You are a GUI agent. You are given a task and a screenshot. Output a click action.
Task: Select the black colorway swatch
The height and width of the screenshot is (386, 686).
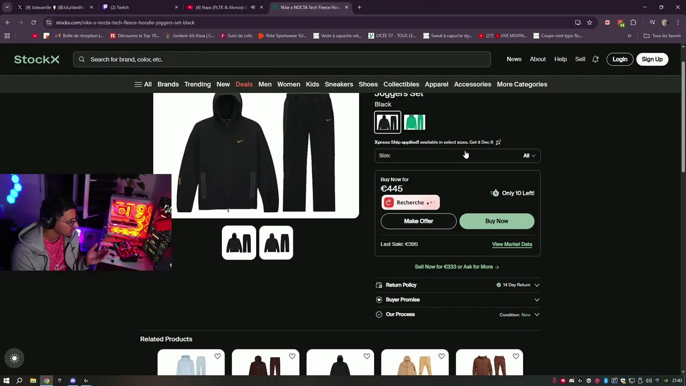point(387,122)
